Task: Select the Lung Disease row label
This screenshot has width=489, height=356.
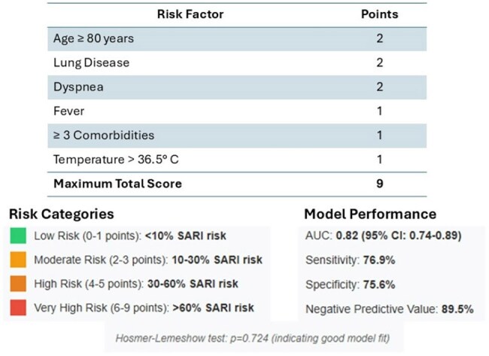Action: pos(91,62)
